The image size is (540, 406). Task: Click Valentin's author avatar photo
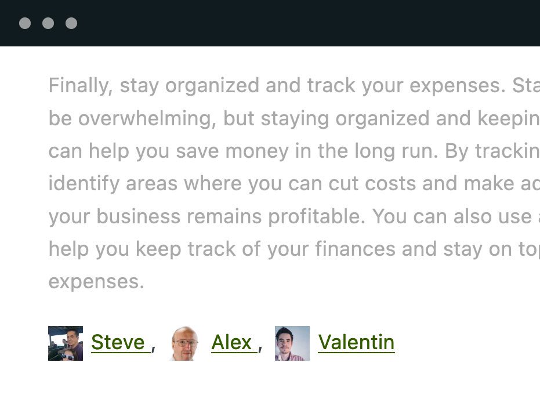(292, 343)
